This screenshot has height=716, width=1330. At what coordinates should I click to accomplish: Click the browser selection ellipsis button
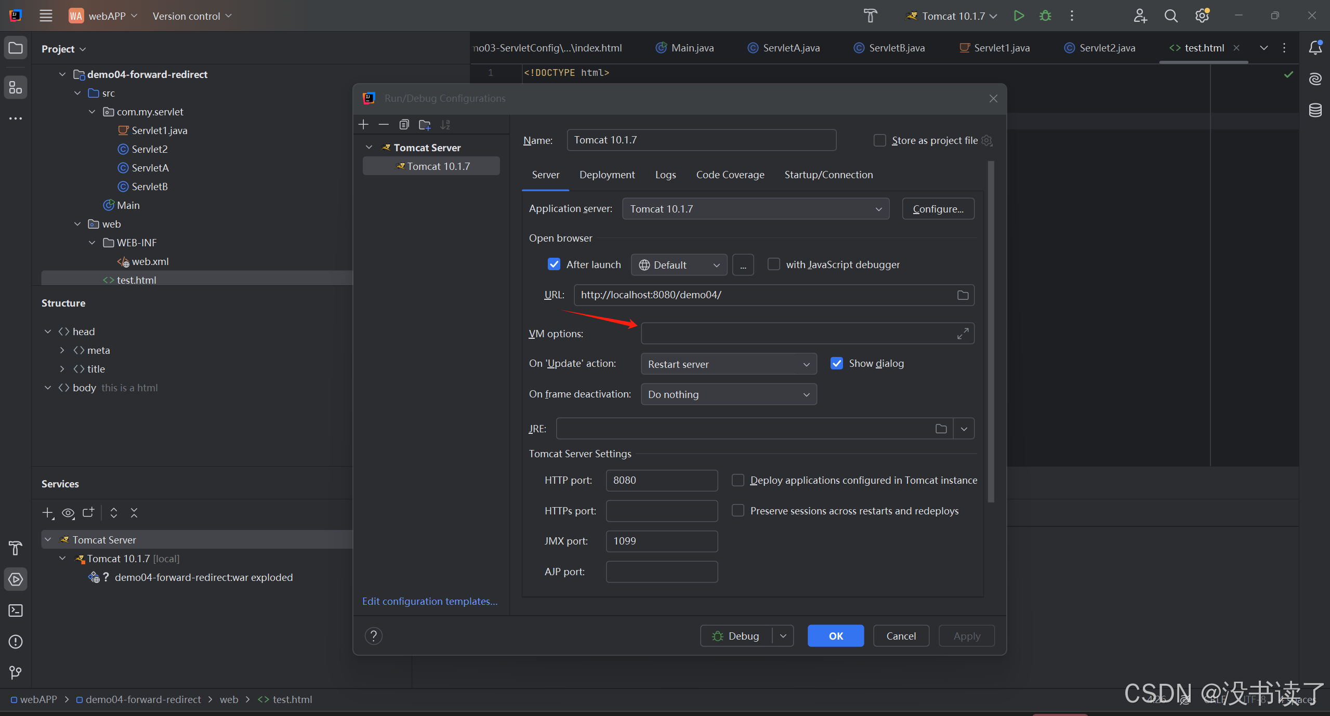coord(743,265)
